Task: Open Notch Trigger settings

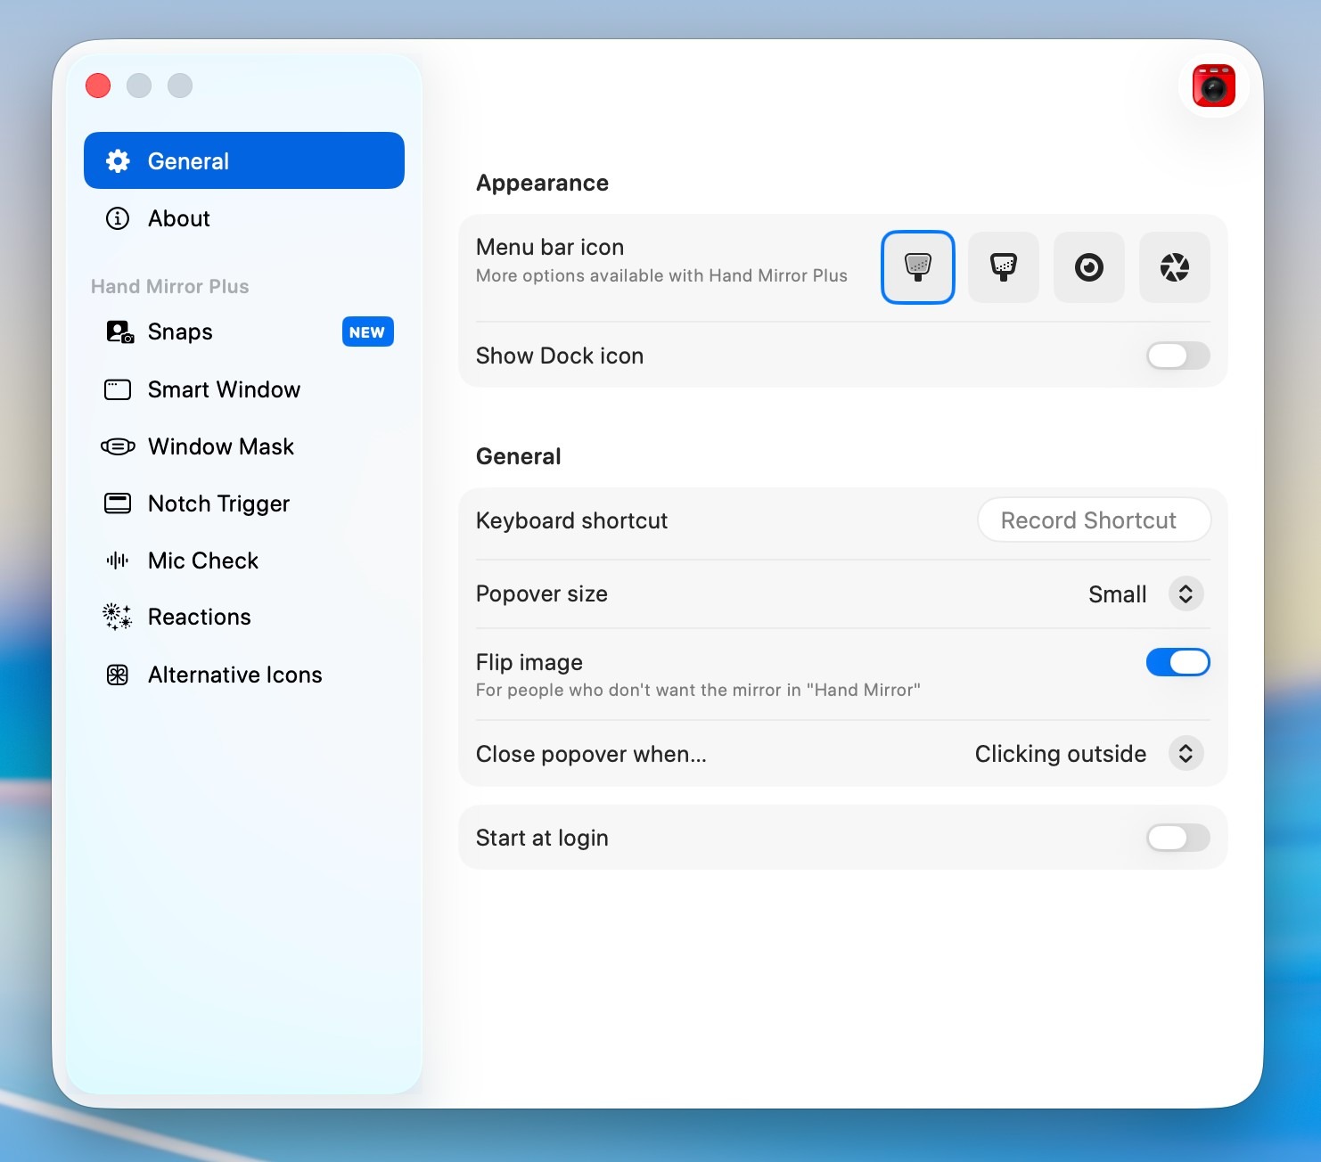Action: coord(244,503)
